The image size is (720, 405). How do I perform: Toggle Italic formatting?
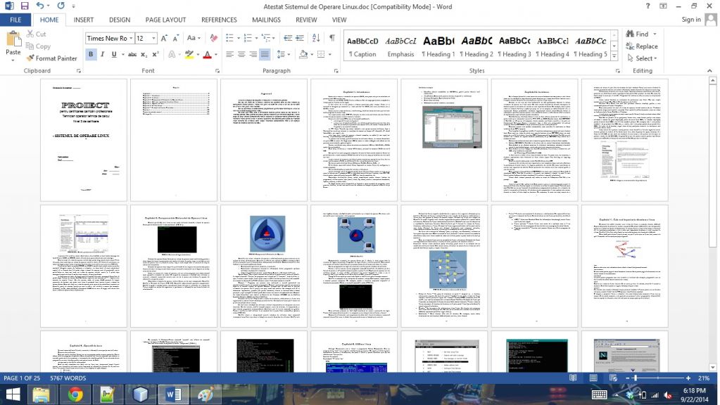click(x=103, y=54)
